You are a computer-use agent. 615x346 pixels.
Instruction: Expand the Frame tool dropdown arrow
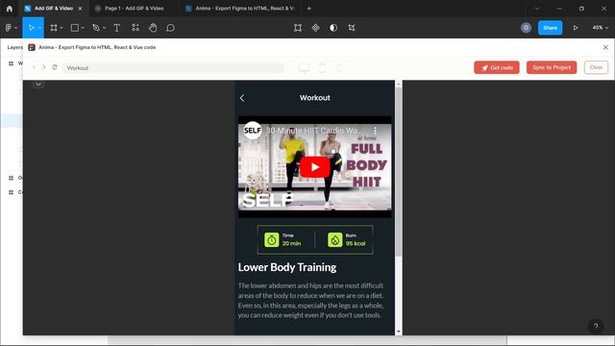[61, 28]
